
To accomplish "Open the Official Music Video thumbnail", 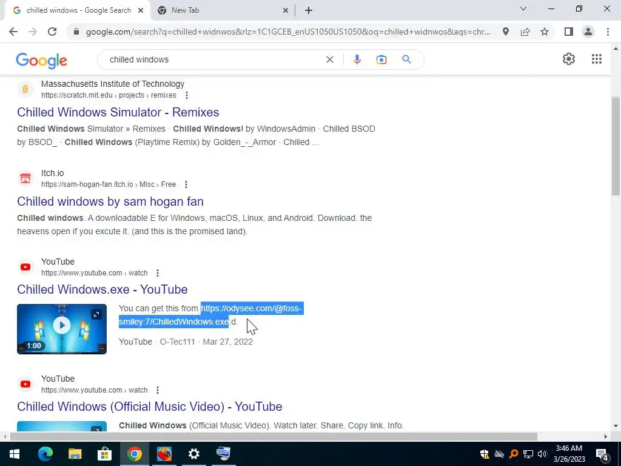I will point(62,426).
